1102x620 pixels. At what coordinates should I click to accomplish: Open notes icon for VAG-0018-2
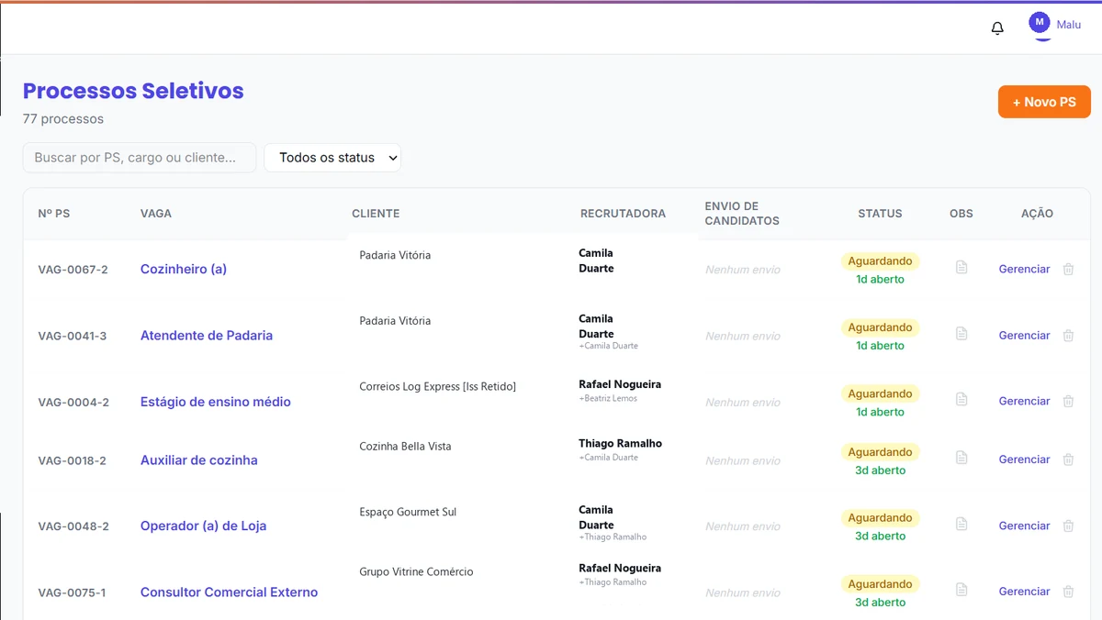tap(961, 458)
